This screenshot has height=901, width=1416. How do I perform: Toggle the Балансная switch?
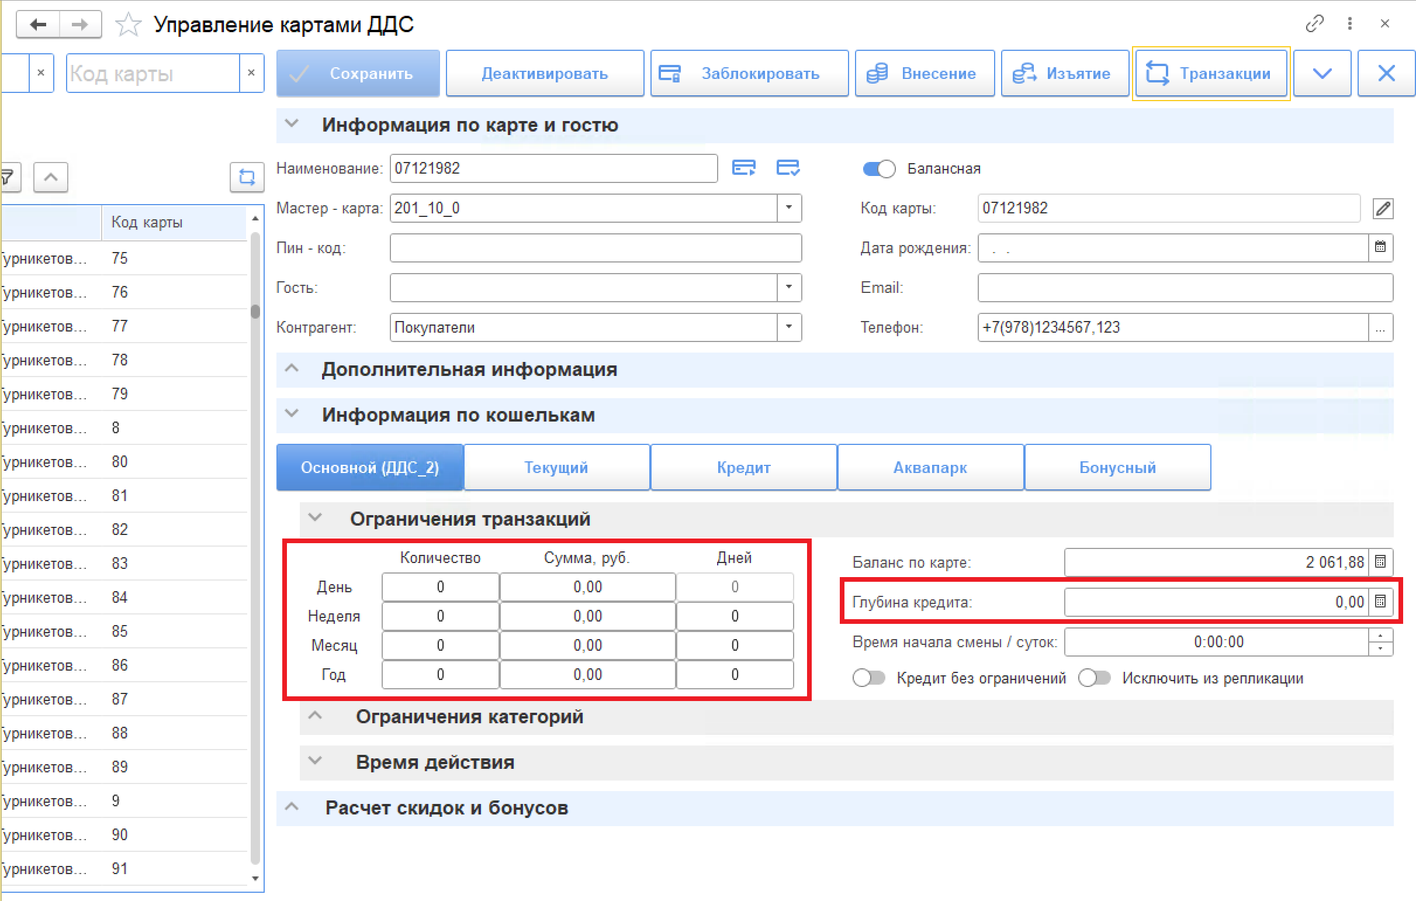[878, 168]
